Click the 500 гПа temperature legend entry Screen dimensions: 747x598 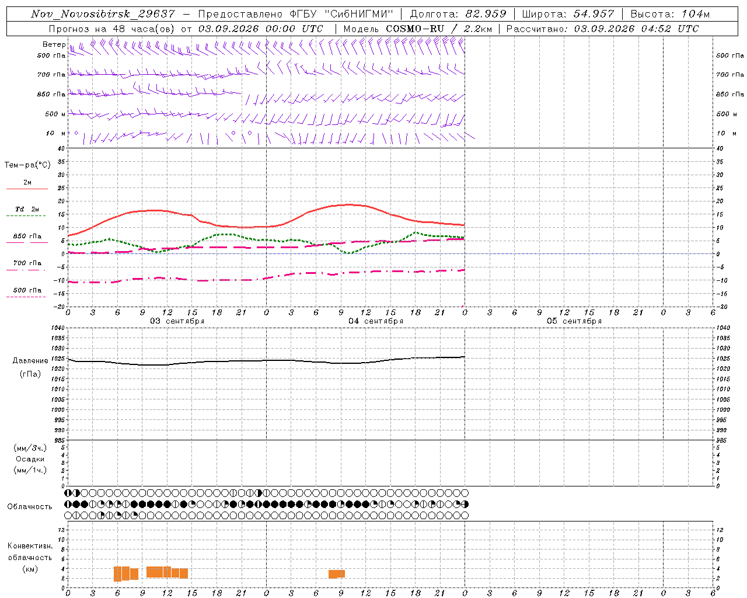pos(27,290)
